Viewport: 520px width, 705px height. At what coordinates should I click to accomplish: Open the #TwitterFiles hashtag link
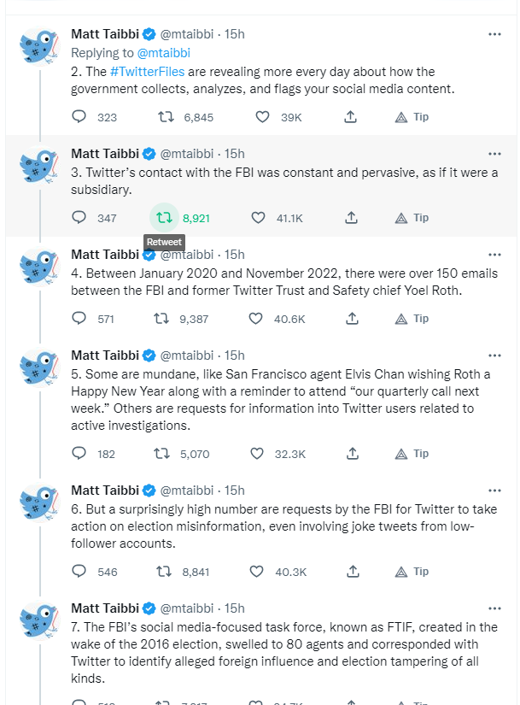(143, 72)
